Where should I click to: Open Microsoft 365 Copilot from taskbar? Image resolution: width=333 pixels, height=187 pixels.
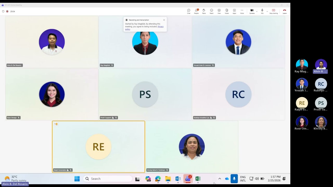click(148, 179)
